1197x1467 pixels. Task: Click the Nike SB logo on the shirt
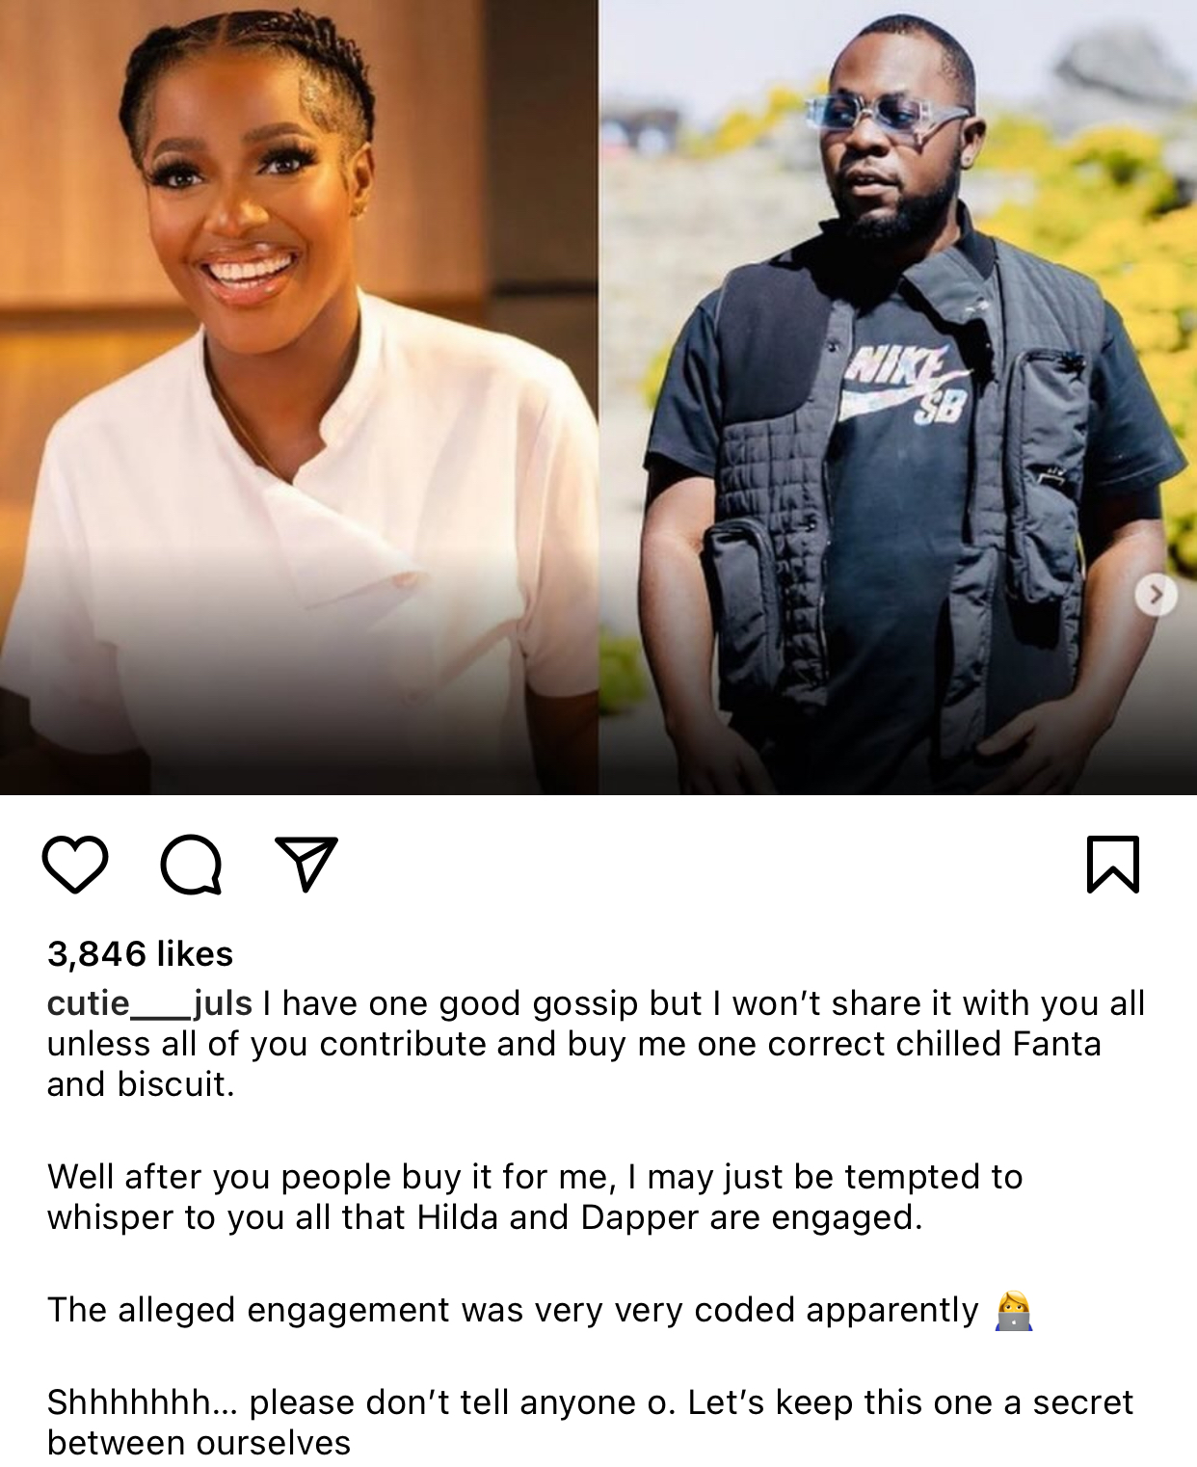[903, 385]
